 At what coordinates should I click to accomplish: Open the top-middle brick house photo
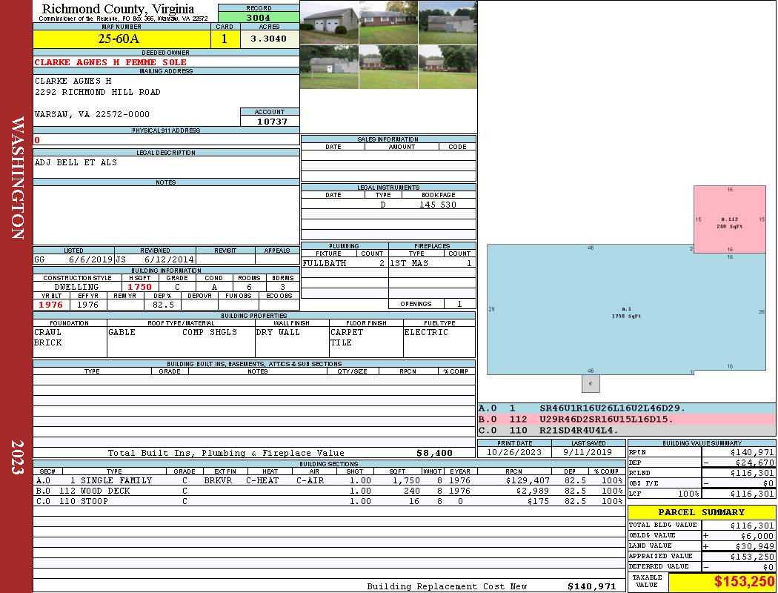[388, 22]
